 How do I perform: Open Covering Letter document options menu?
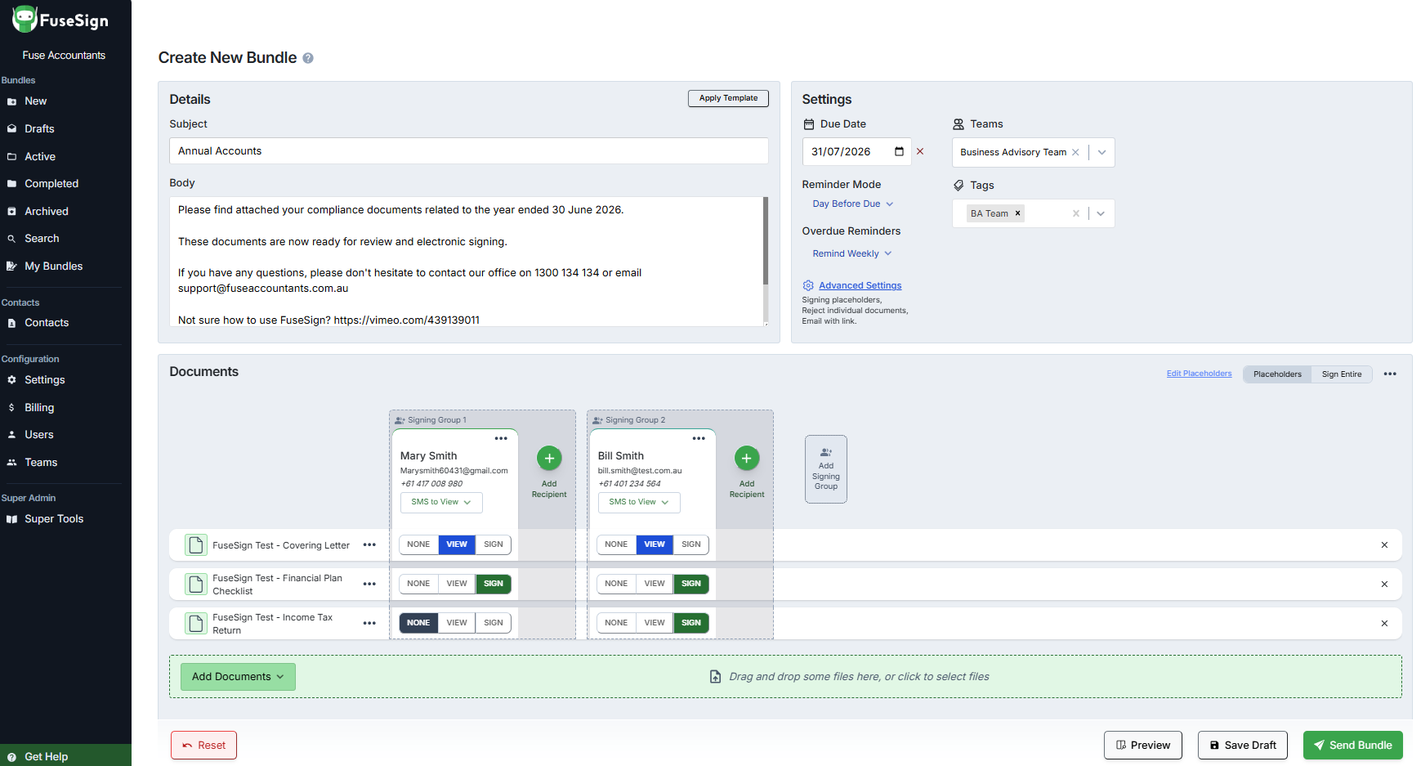click(369, 545)
